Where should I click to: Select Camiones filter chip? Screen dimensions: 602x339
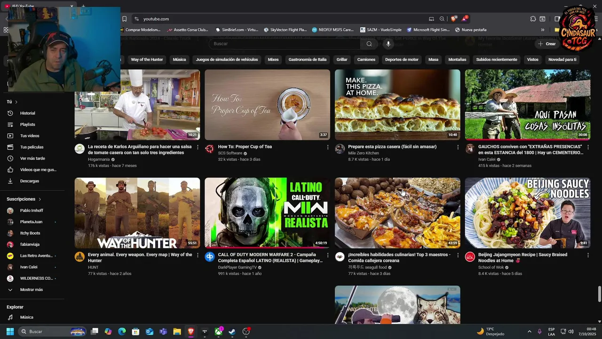click(x=366, y=60)
